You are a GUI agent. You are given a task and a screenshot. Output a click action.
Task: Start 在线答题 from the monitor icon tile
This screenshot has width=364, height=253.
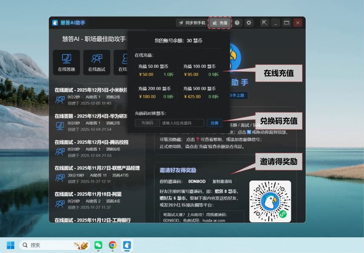(x=66, y=62)
